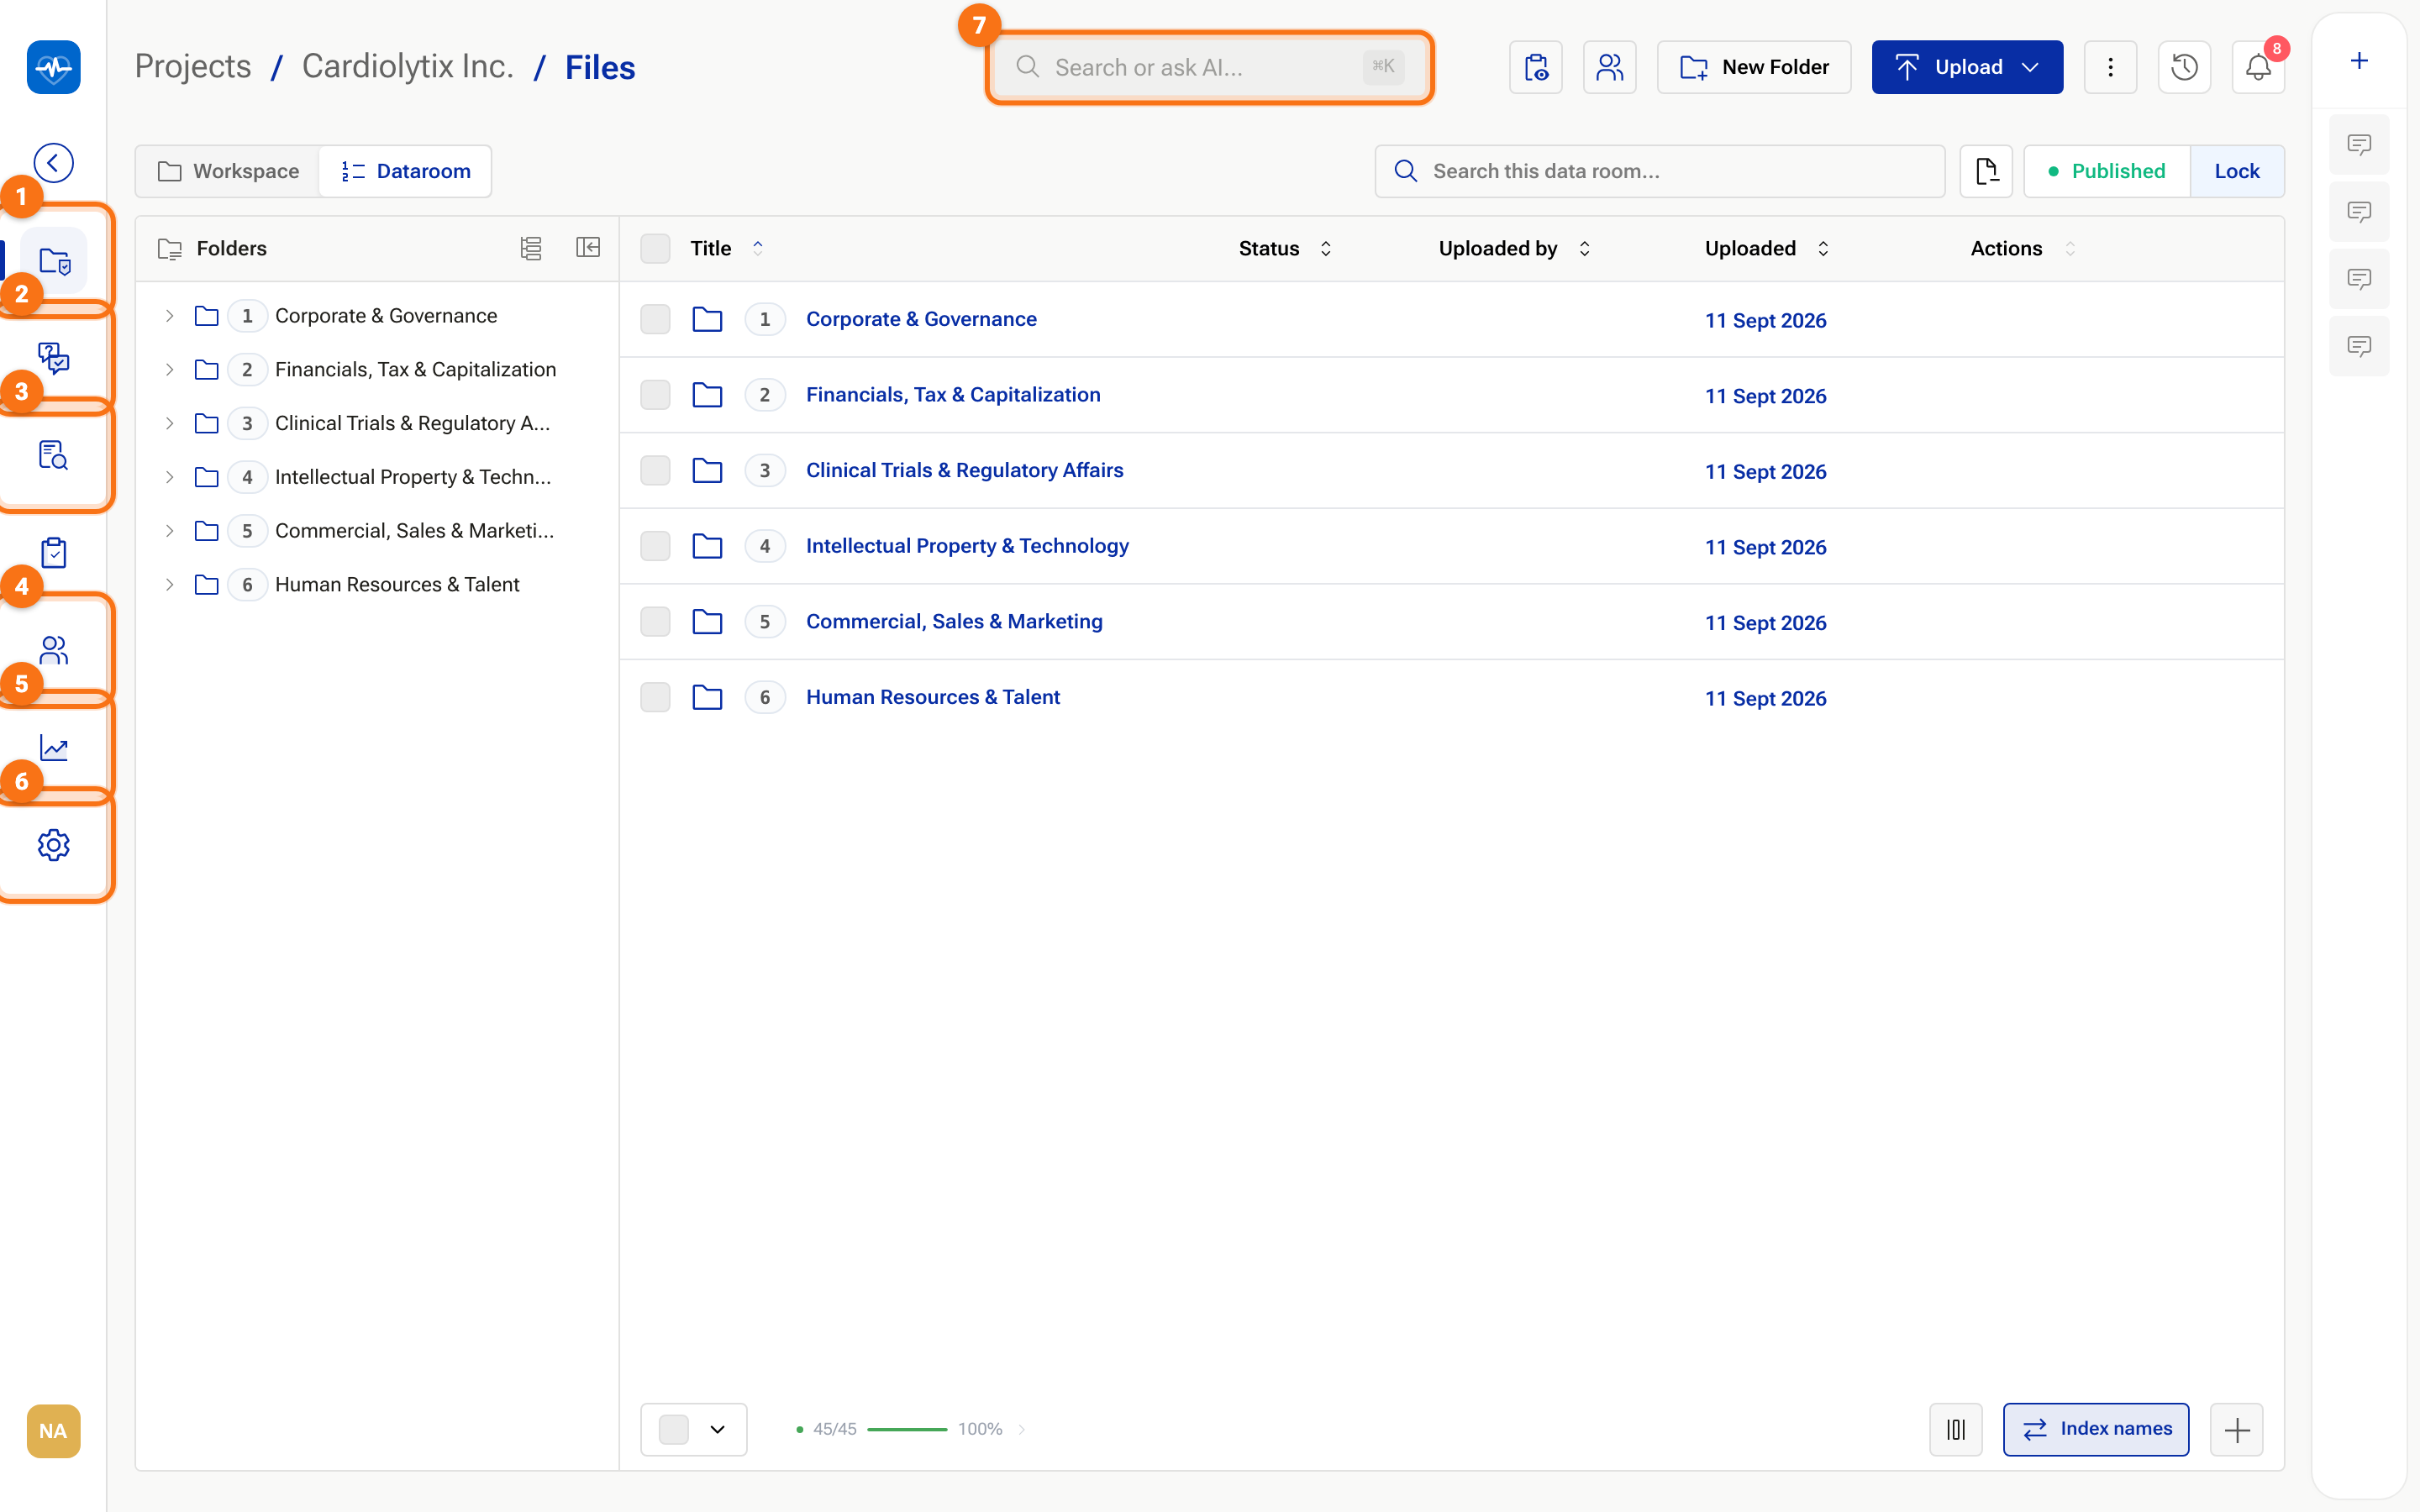Sort by Uploaded by column
This screenshot has width=2420, height=1512.
pos(1584,249)
